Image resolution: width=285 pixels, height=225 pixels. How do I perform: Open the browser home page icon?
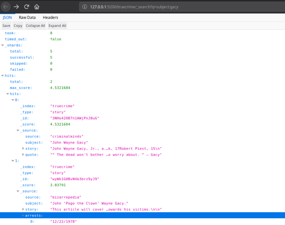(37, 7)
